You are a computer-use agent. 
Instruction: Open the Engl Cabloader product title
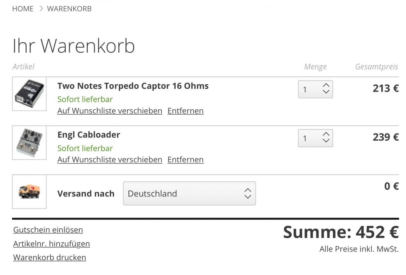tap(89, 135)
